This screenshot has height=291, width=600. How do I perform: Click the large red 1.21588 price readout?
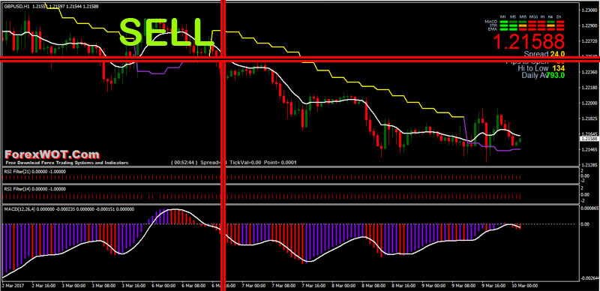[x=529, y=41]
